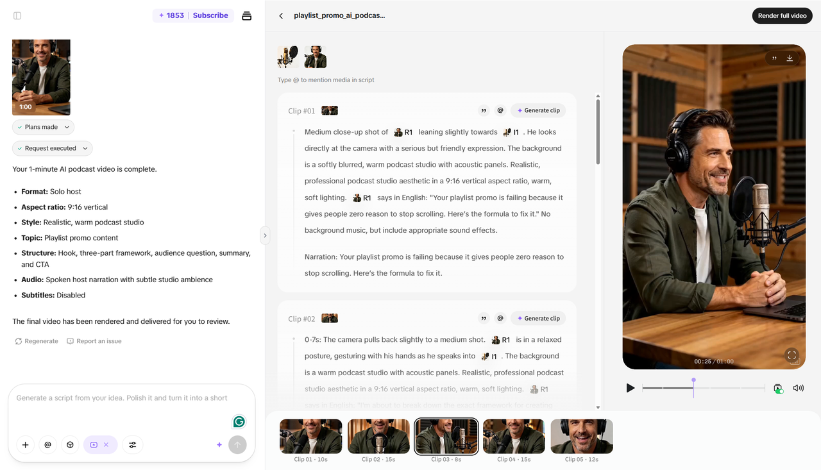Click the host portrait media thumbnail above script

[315, 57]
